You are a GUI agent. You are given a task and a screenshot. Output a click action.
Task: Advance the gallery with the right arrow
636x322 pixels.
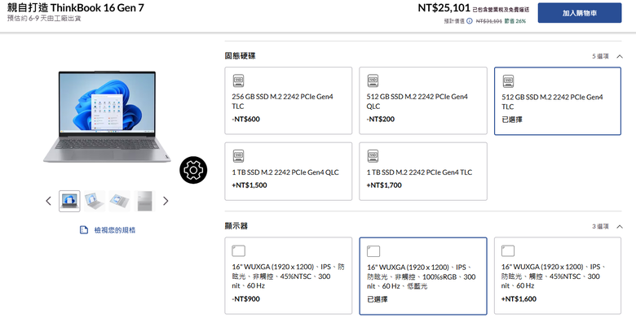[166, 201]
